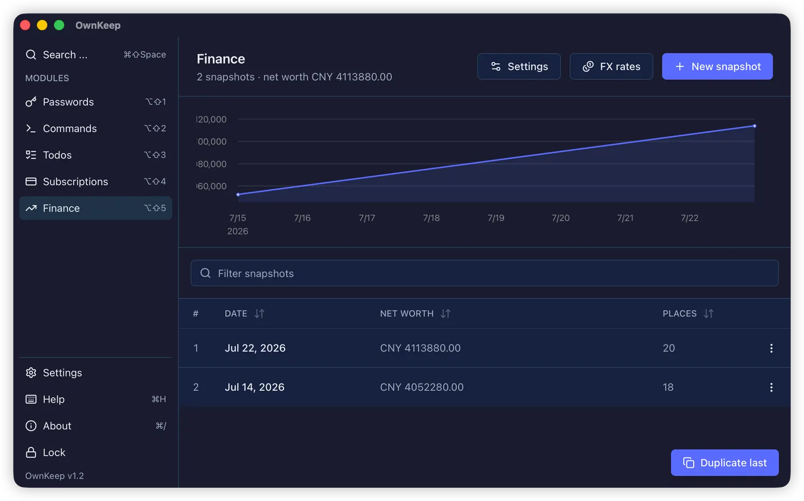Screen dimensions: 804x501
Task: Click the places value 20
Action: 669,348
